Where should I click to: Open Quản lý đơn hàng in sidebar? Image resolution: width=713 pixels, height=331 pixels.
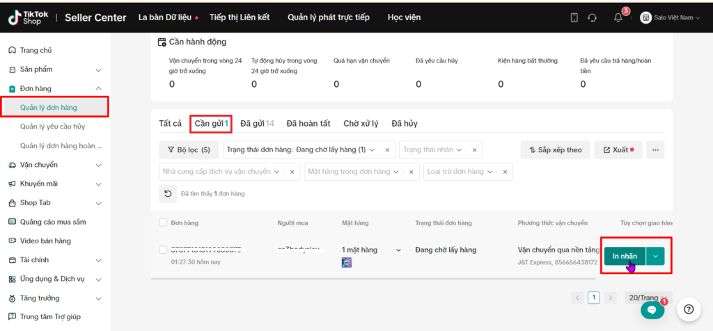49,108
